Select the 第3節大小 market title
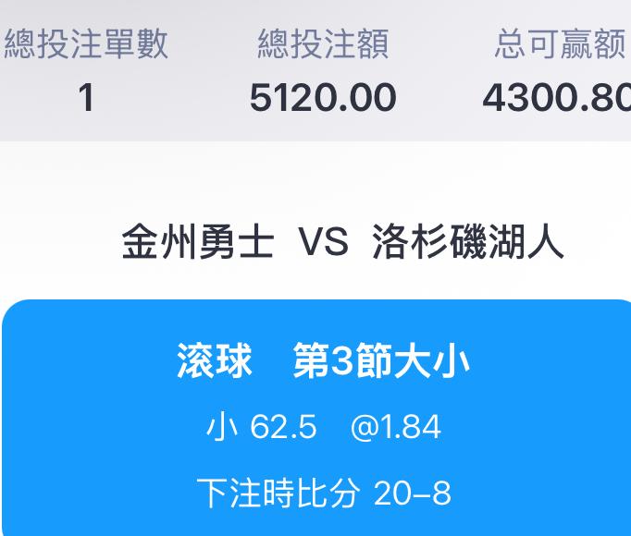 point(381,361)
